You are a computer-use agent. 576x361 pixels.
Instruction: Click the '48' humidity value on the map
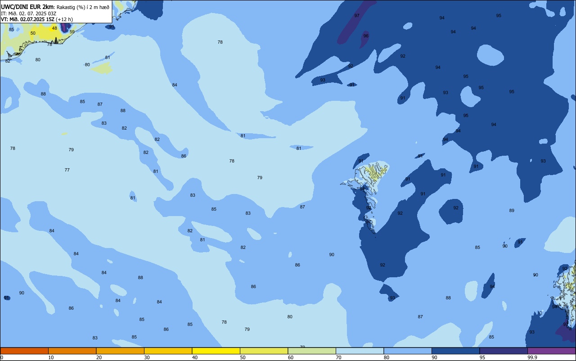pyautogui.click(x=54, y=28)
